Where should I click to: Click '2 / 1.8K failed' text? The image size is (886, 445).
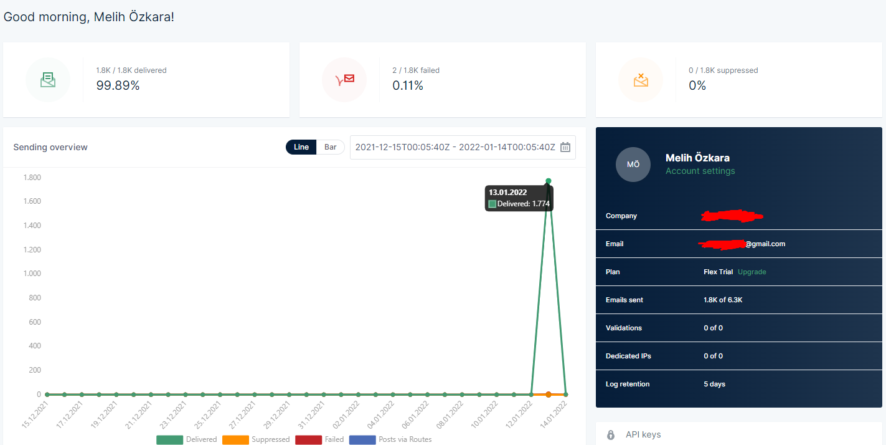coord(416,70)
